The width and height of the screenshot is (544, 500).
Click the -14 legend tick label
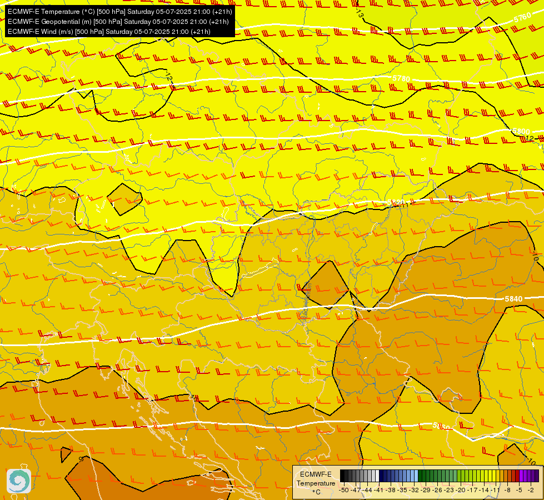coord(485,491)
